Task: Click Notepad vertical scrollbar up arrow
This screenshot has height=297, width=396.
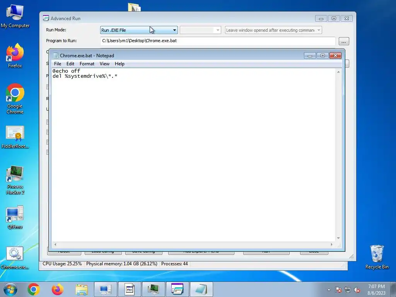Action: (338, 72)
